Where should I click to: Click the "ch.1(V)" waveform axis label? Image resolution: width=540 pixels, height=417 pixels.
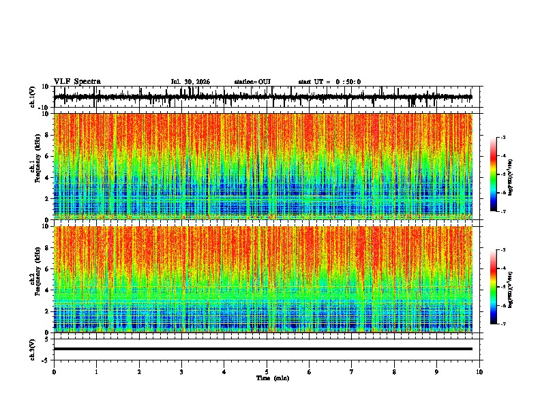point(33,97)
